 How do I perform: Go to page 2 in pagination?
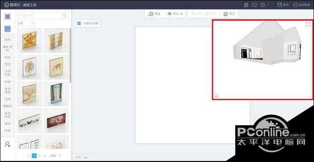[x=40, y=156]
